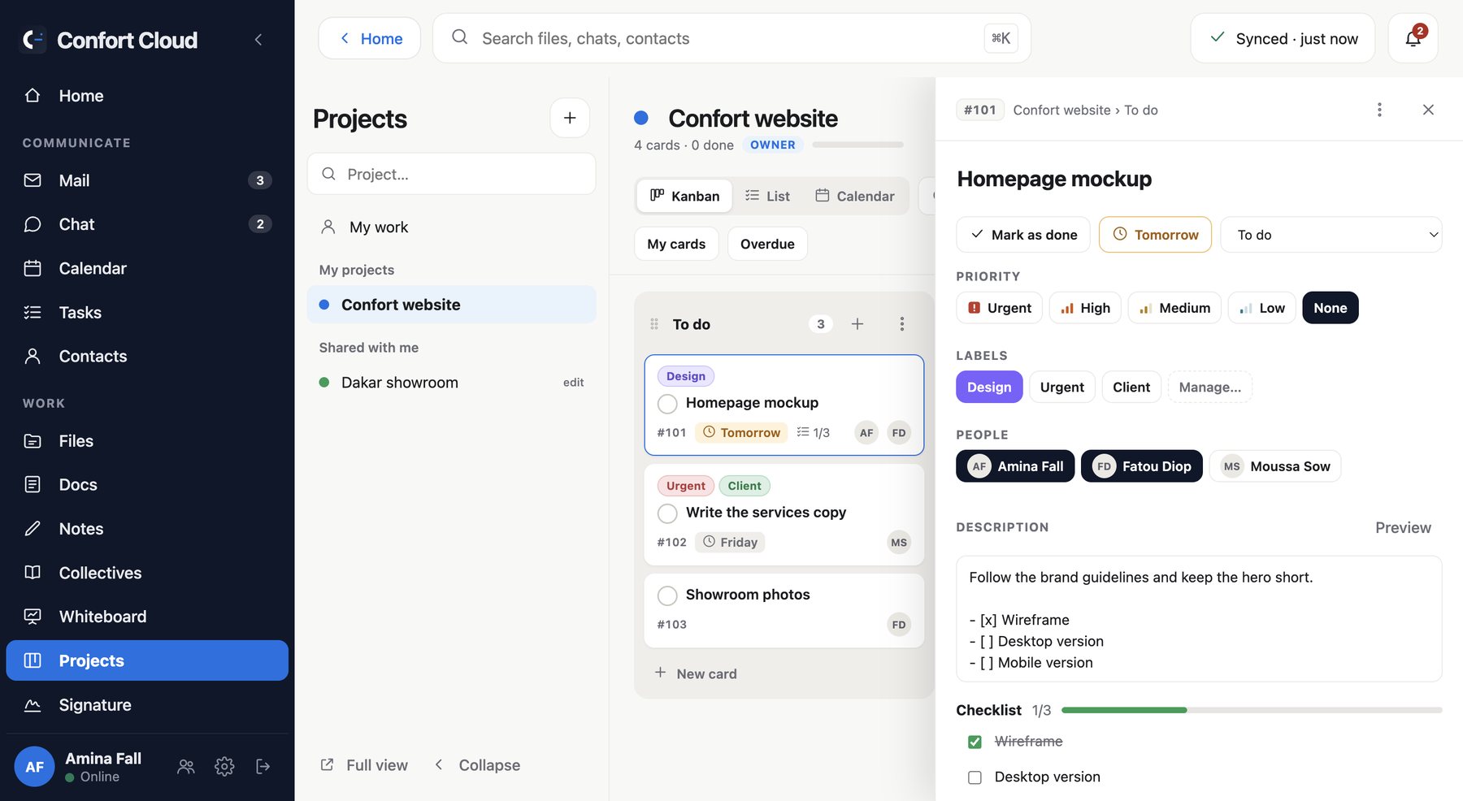Complete the Write the services copy card
The image size is (1463, 801).
click(667, 513)
